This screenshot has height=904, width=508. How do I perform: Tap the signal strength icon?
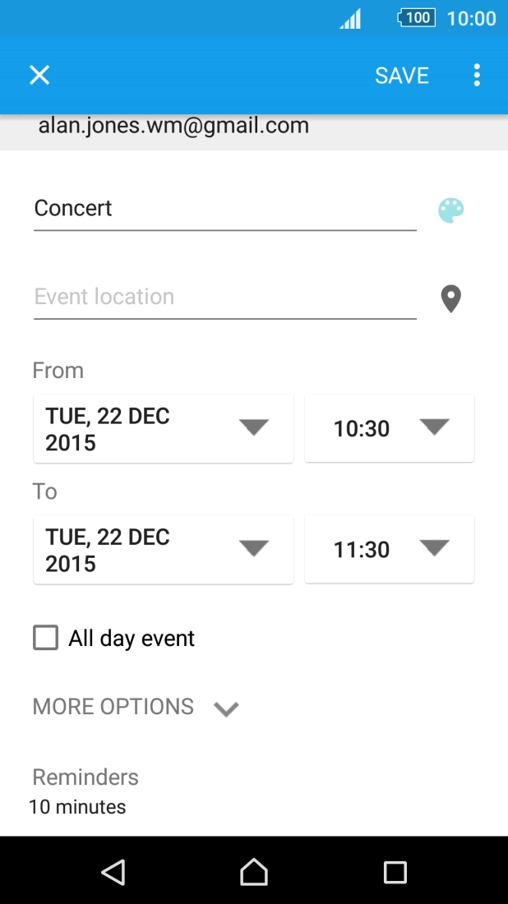[x=350, y=19]
